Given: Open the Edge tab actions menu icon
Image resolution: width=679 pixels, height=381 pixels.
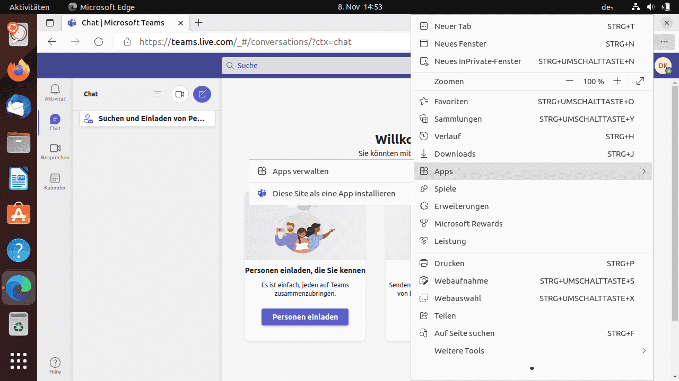Looking at the screenshot, I should pyautogui.click(x=50, y=23).
